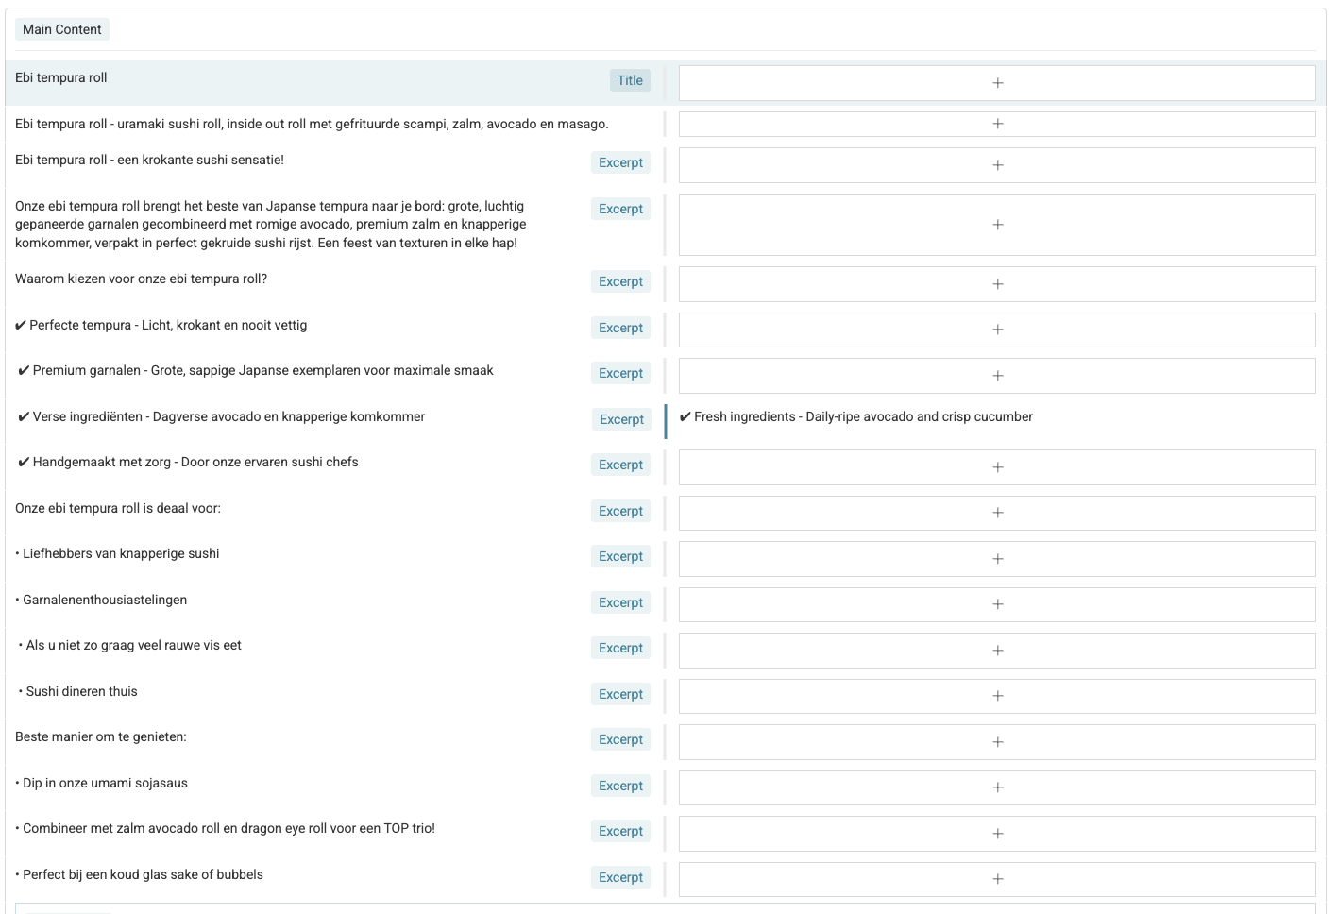Click Excerpt badge beside the 'Verse ingrediënten' line
Image resolution: width=1337 pixels, height=914 pixels.
[x=621, y=419]
